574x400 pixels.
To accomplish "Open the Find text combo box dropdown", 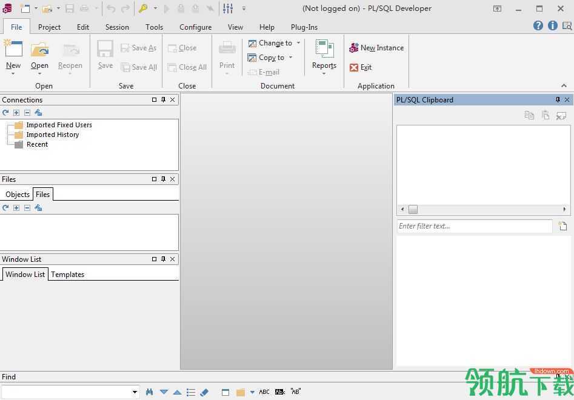I will click(135, 392).
